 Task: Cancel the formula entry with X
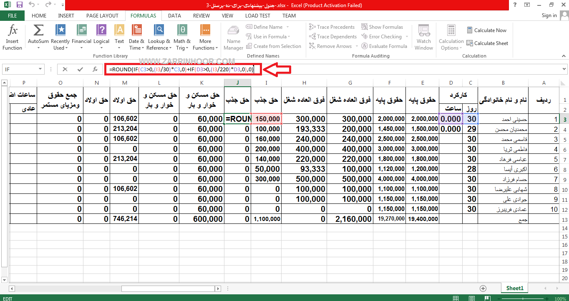[x=65, y=70]
